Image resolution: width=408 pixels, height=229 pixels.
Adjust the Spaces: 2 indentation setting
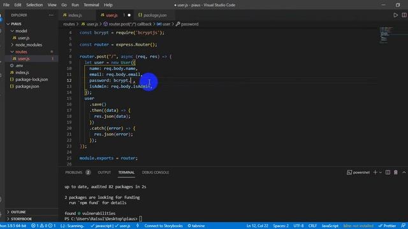tap(280, 226)
